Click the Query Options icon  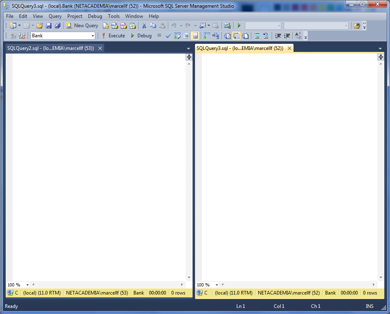coord(186,36)
